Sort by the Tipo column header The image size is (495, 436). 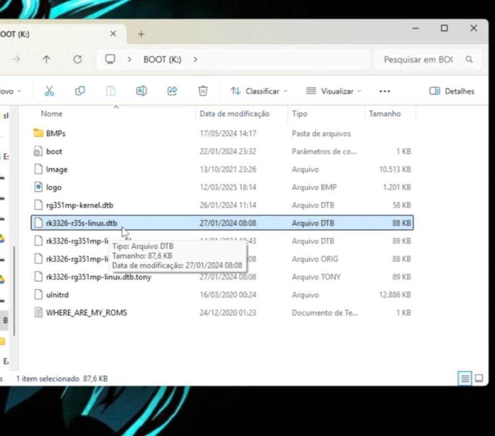tap(300, 114)
